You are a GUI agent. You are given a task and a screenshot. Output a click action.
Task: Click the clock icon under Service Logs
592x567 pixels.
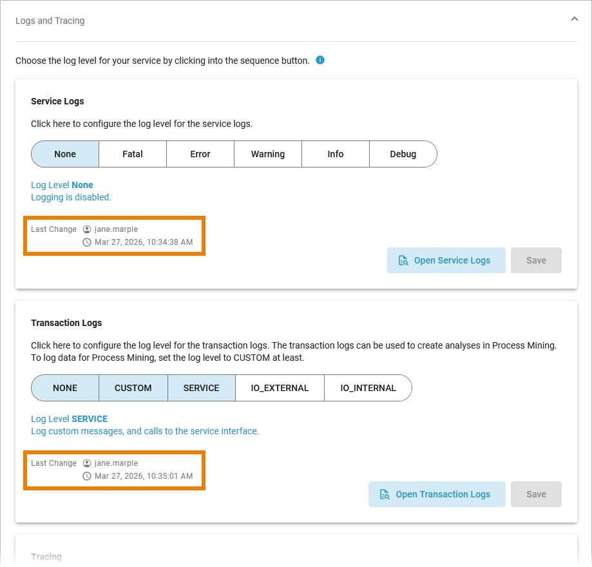coord(88,242)
